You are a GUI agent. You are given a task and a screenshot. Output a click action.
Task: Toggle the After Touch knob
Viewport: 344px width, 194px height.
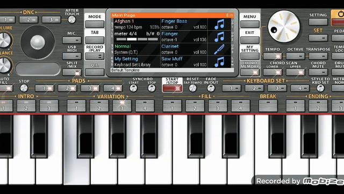point(71,20)
